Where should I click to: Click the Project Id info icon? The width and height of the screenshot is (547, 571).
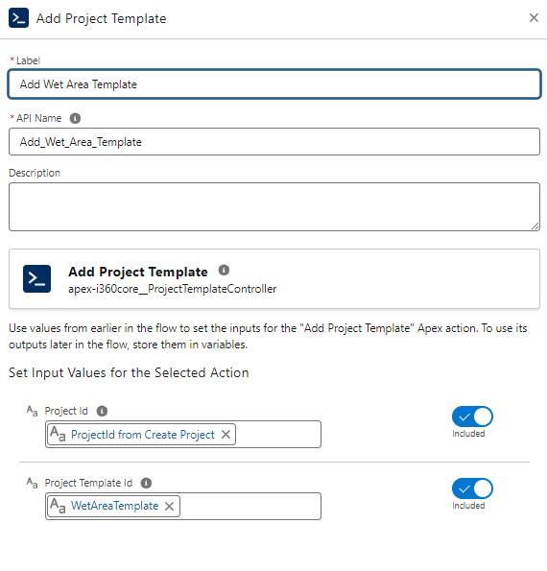tap(102, 411)
